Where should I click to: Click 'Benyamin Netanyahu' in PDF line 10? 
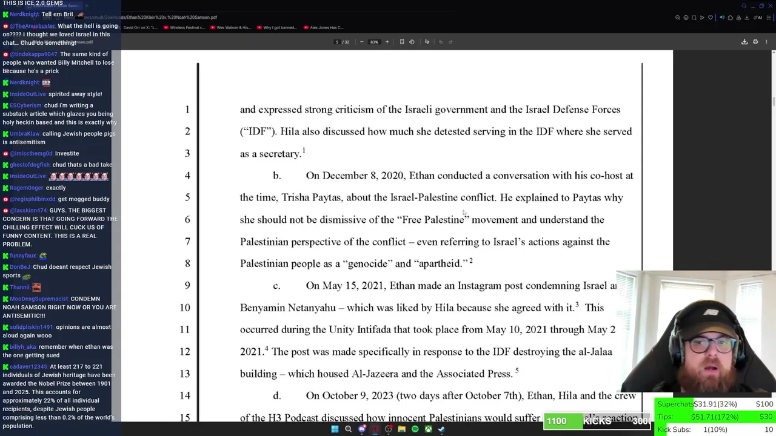[x=288, y=308]
